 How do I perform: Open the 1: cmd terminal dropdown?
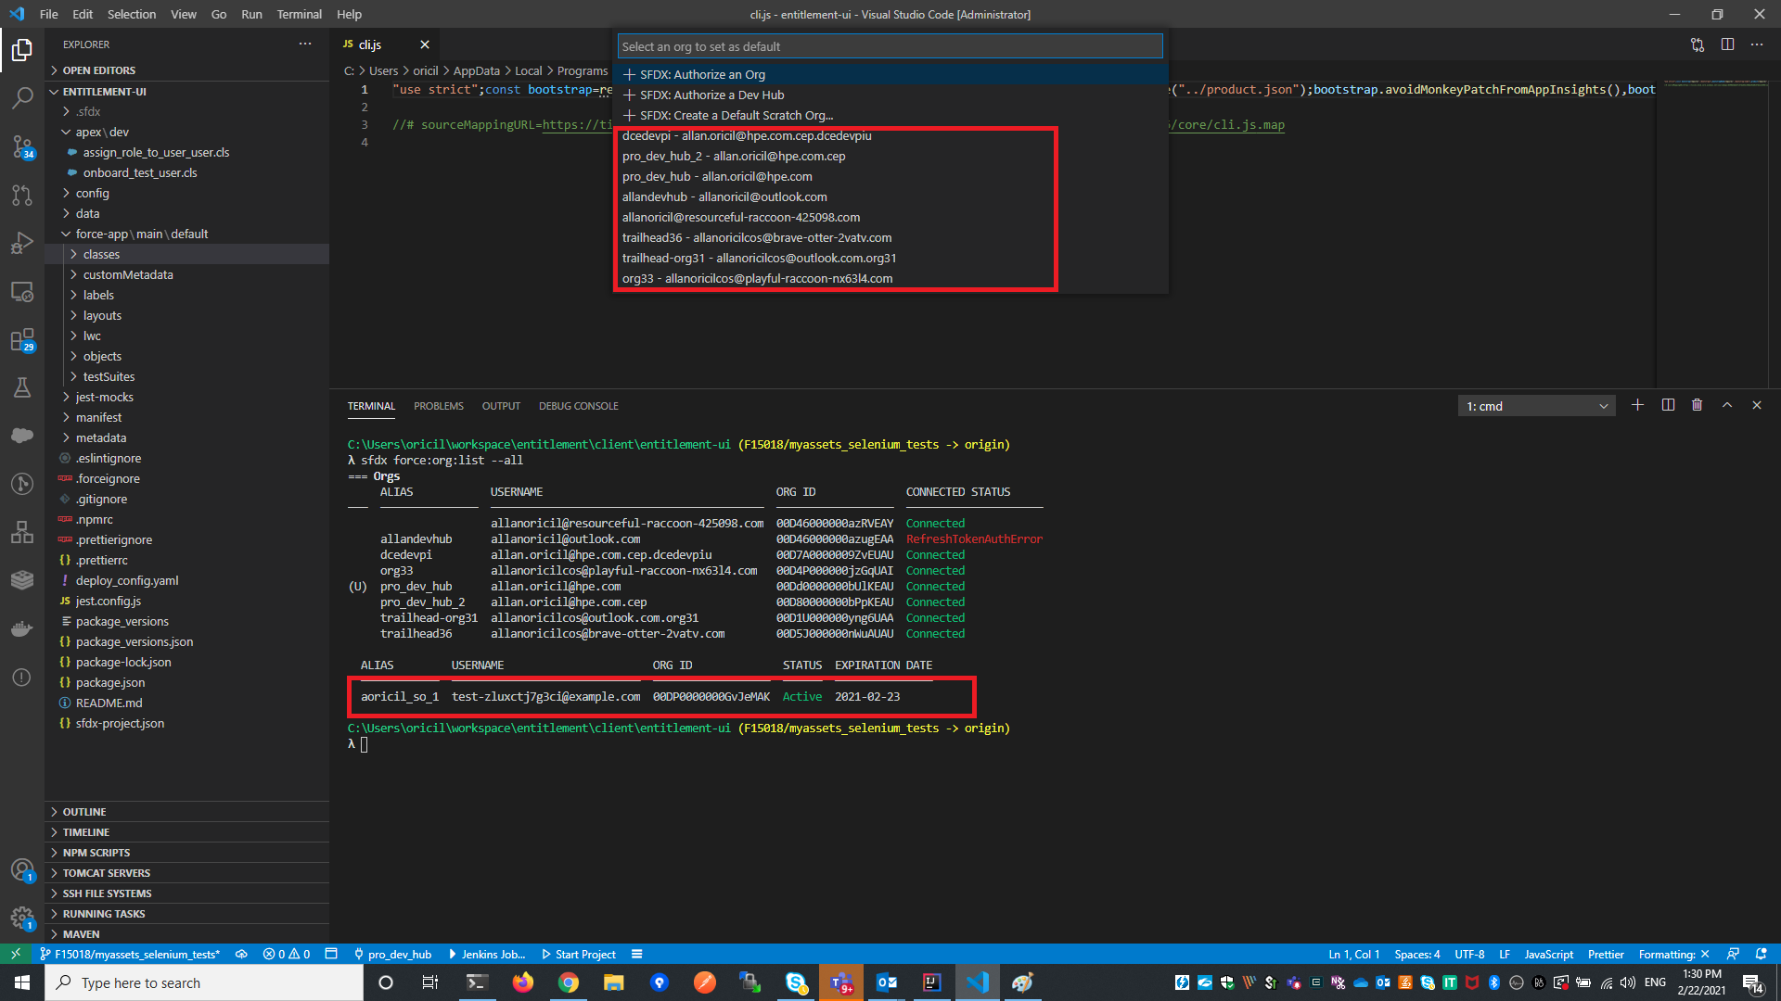click(x=1535, y=405)
